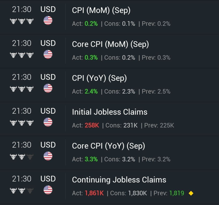Image resolution: width=219 pixels, height=205 pixels.
Task: Tap the US flag in CPI (YoY) row
Action: click(x=48, y=88)
